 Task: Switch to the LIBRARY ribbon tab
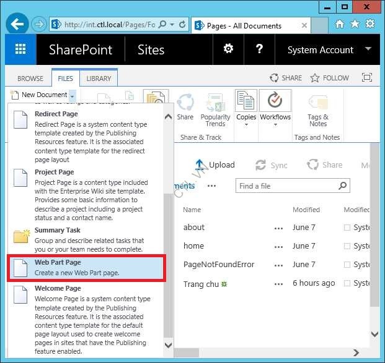pos(99,79)
